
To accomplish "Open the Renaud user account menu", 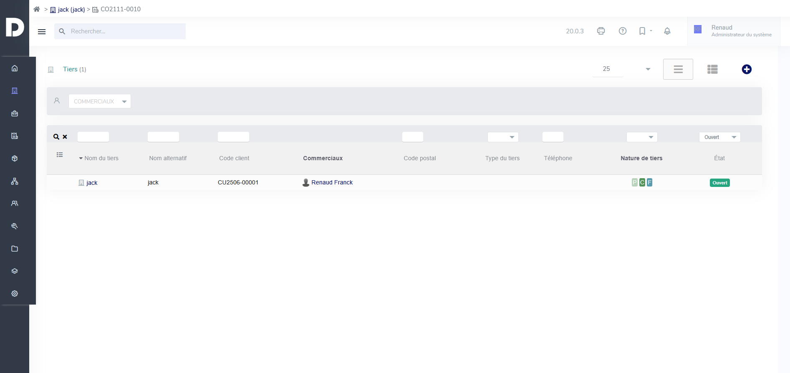I will tap(733, 31).
